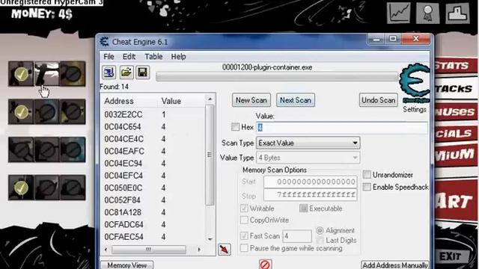The image size is (479, 269).
Task: Select the second-row middle locked upgrade
Action: (x=46, y=111)
